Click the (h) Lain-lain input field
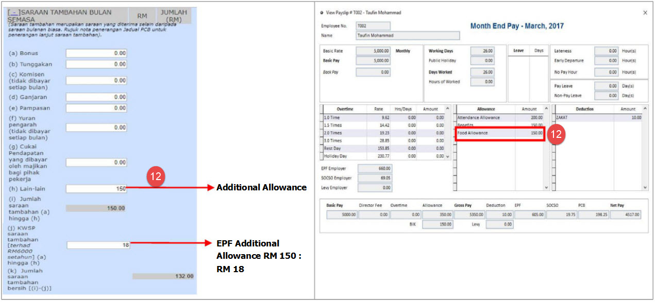Viewport: 655px width, 302px height. tap(96, 189)
